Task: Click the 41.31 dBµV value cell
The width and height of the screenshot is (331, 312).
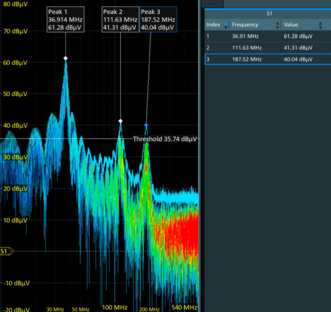Action: pyautogui.click(x=298, y=48)
